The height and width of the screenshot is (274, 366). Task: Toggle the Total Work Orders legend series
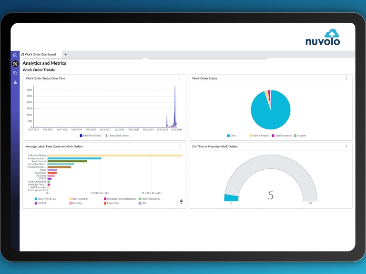[x=91, y=136]
